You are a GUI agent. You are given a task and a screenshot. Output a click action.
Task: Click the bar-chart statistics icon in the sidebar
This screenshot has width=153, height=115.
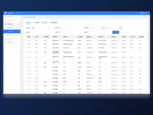(x=6, y=39)
